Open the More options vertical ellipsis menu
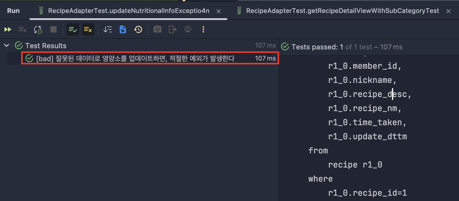The width and height of the screenshot is (459, 201). (203, 29)
